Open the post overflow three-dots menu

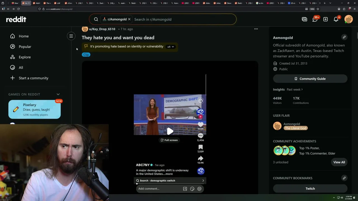click(x=256, y=29)
